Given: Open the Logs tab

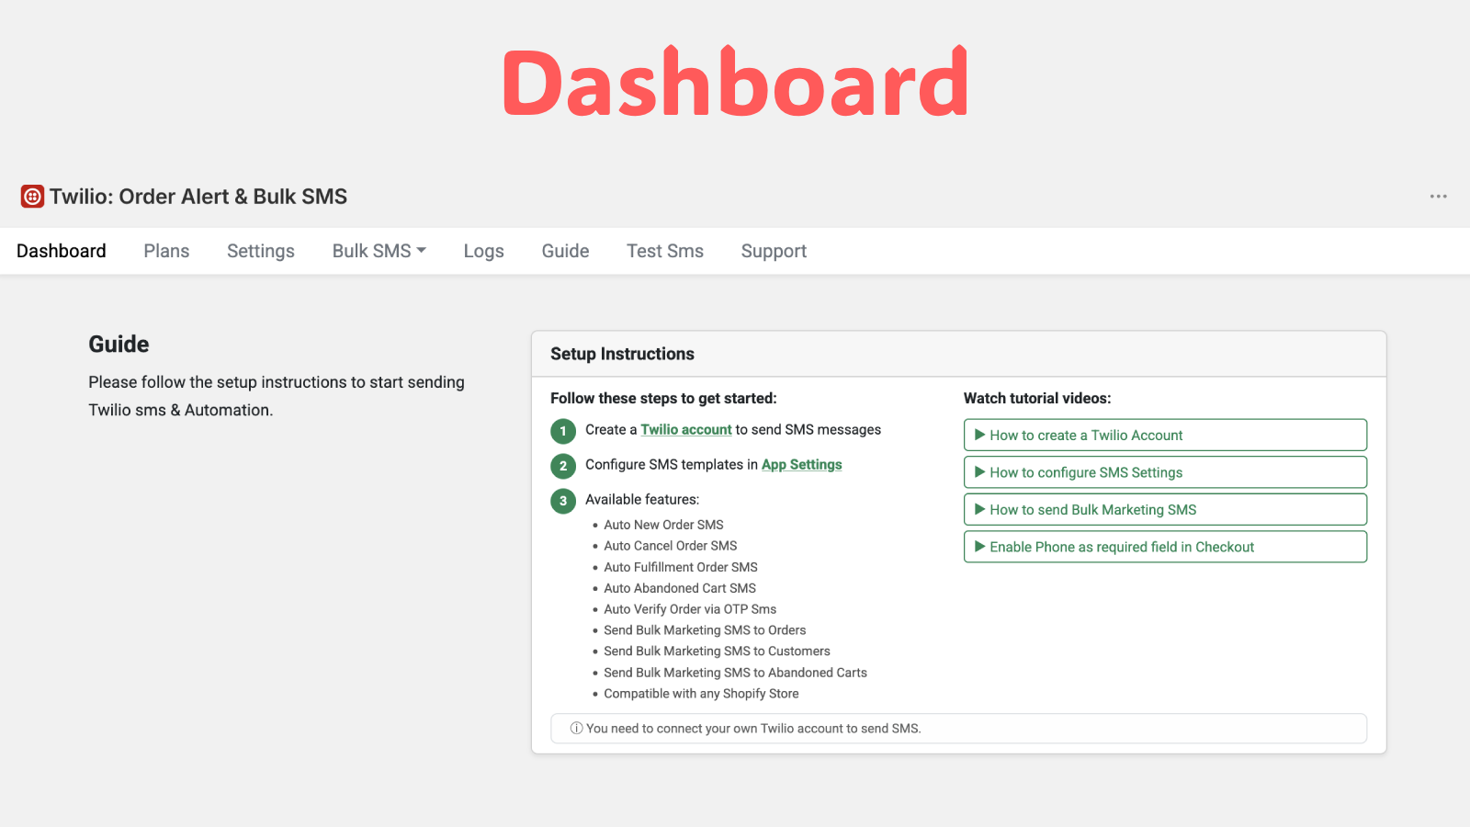Looking at the screenshot, I should pos(483,251).
